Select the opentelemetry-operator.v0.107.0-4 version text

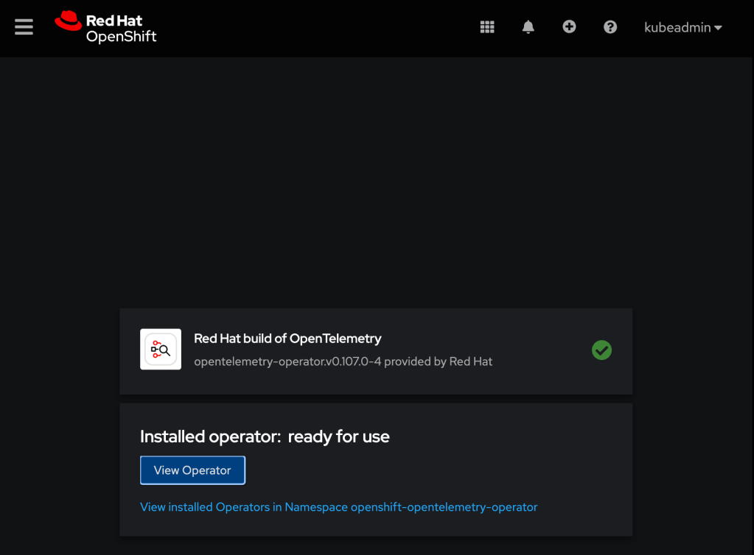[287, 361]
